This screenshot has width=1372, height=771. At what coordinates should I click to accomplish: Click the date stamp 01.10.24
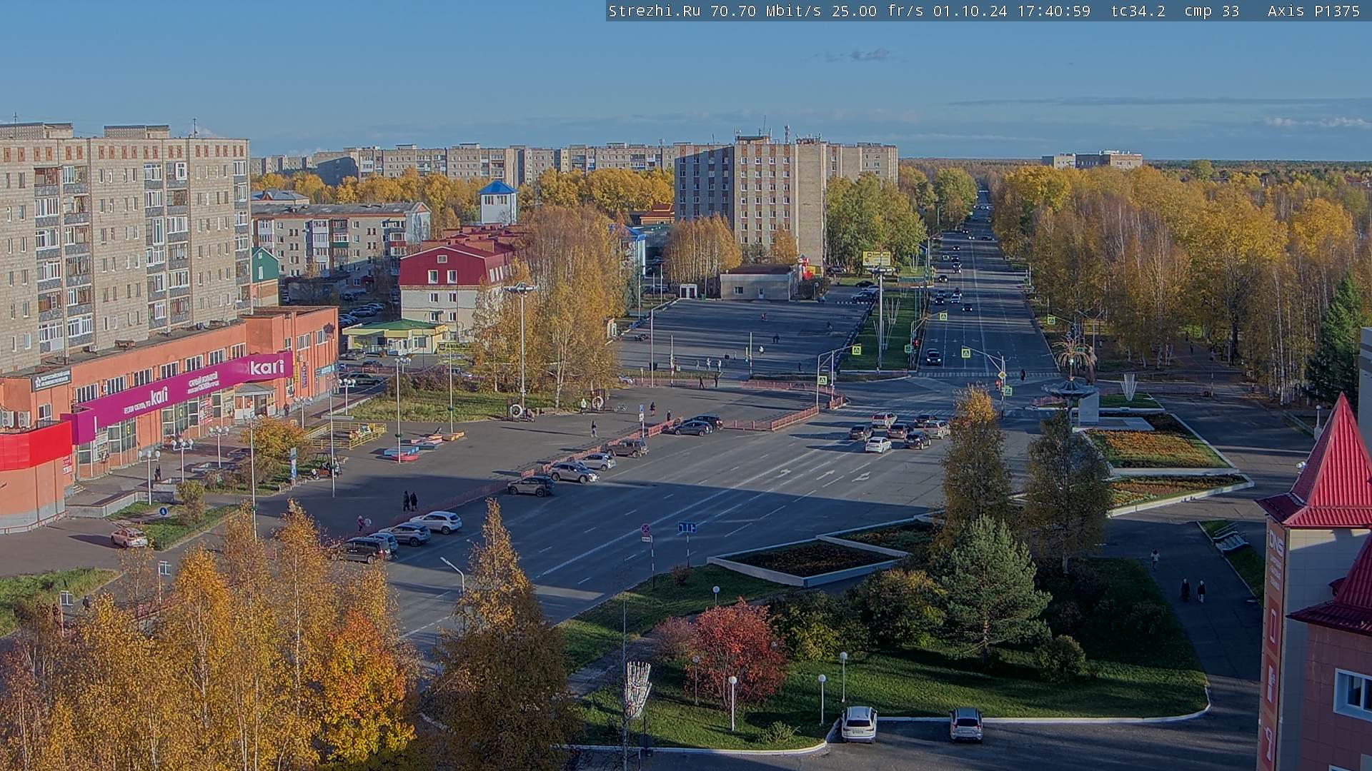(970, 11)
